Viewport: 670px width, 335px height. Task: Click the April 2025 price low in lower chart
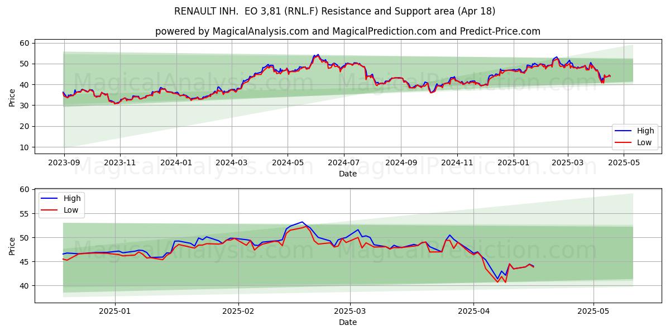point(497,280)
